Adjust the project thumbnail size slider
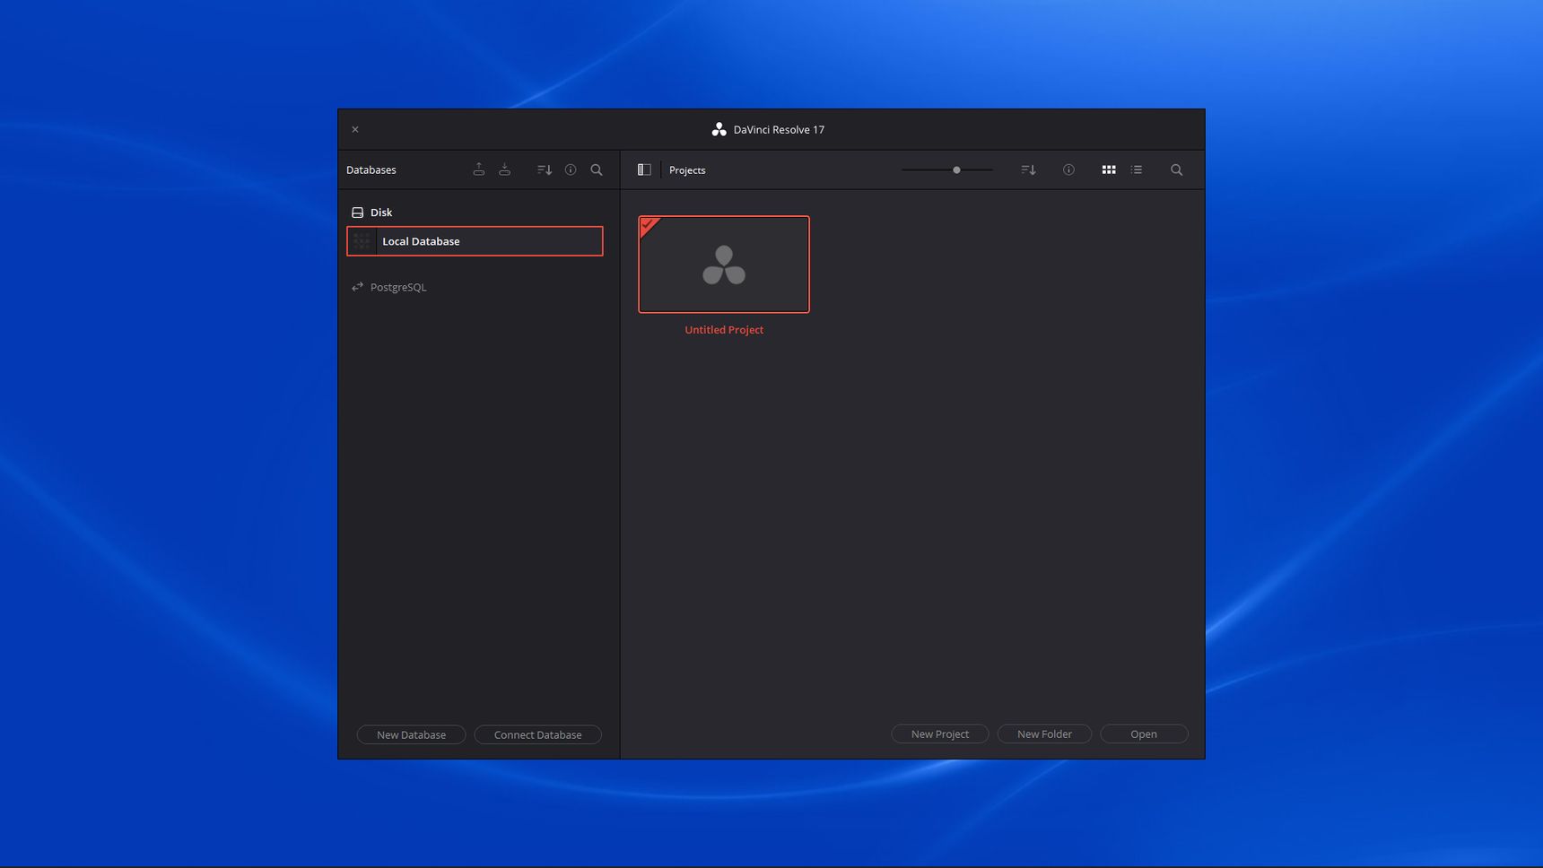The image size is (1543, 868). [x=947, y=169]
